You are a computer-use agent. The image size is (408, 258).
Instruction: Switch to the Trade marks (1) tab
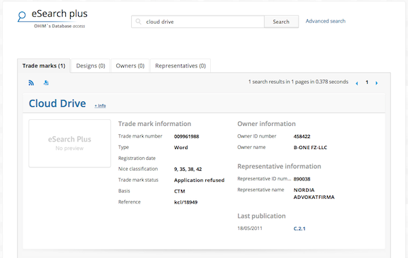pyautogui.click(x=44, y=65)
